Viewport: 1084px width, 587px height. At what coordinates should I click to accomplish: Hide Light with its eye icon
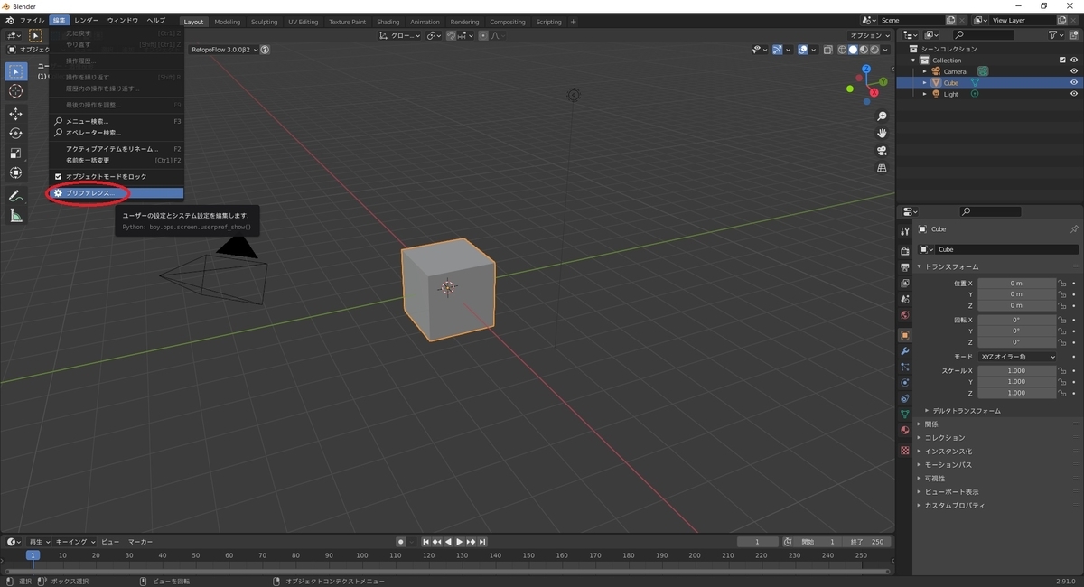1074,94
